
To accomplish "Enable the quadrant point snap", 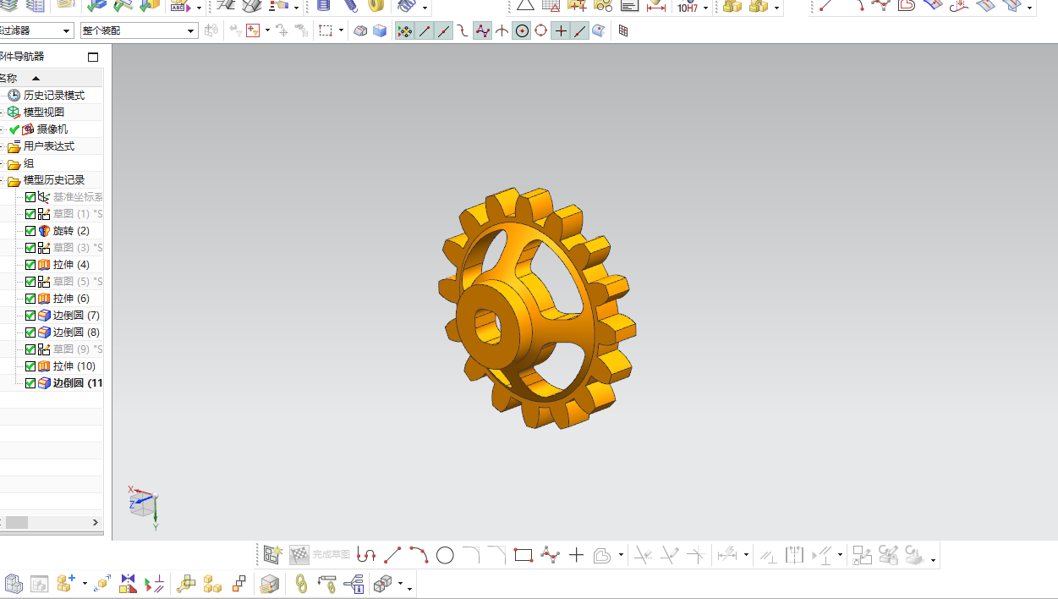I will point(541,31).
